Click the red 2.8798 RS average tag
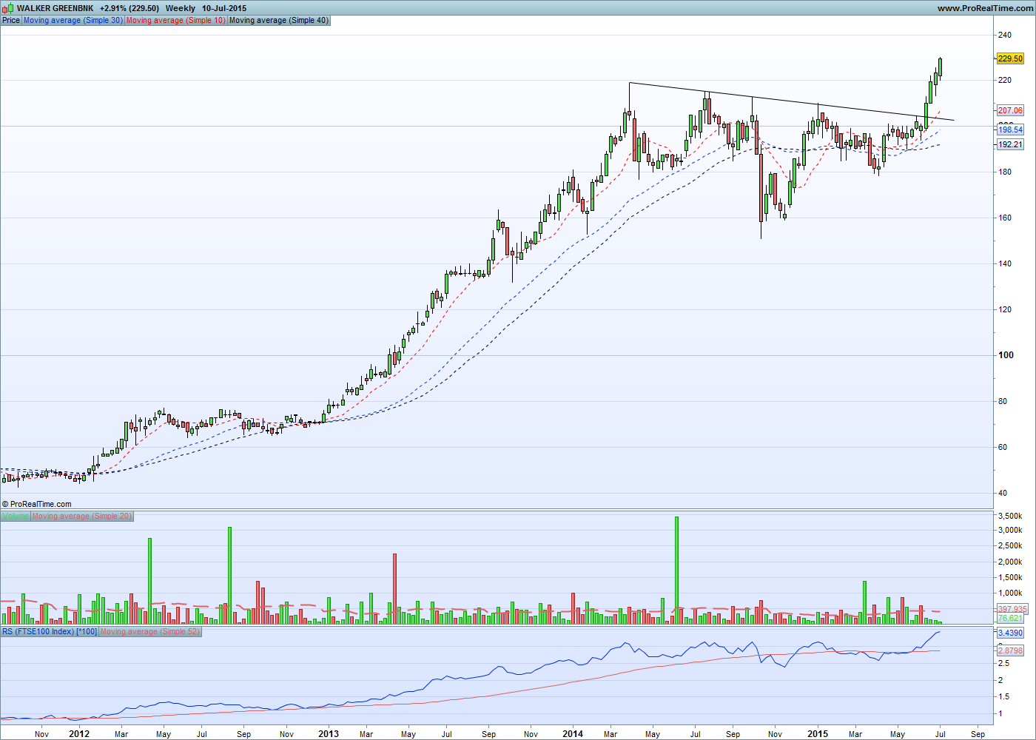Viewport: 1036px width, 740px height. tap(1010, 650)
